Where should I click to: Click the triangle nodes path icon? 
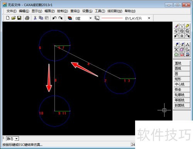[x=187, y=45]
